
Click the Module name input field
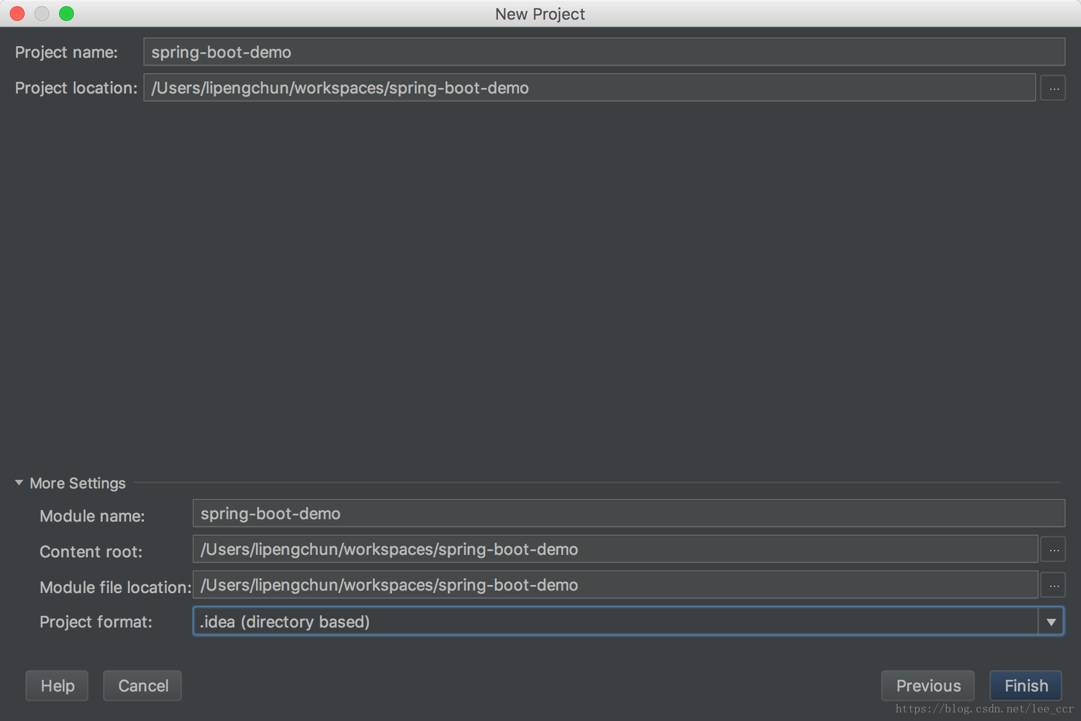coord(629,514)
